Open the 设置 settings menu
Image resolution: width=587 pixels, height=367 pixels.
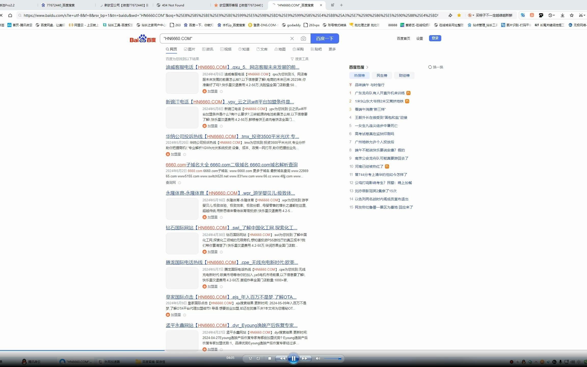point(420,38)
